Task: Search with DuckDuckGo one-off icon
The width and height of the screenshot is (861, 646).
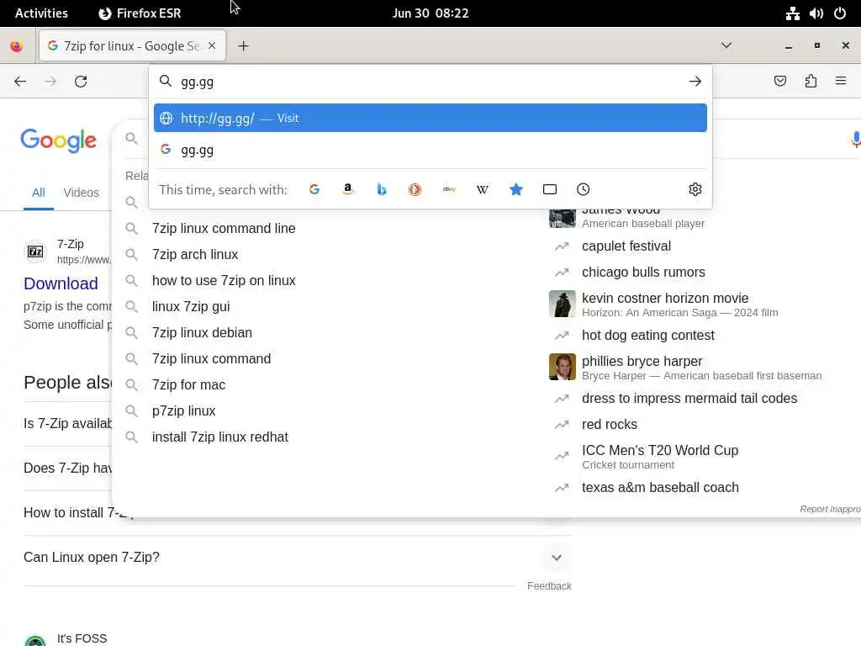Action: tap(415, 189)
